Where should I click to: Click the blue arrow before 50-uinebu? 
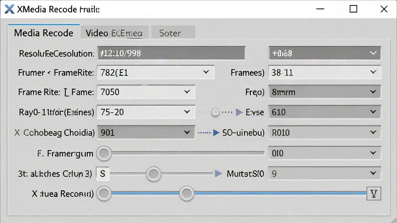(x=216, y=132)
